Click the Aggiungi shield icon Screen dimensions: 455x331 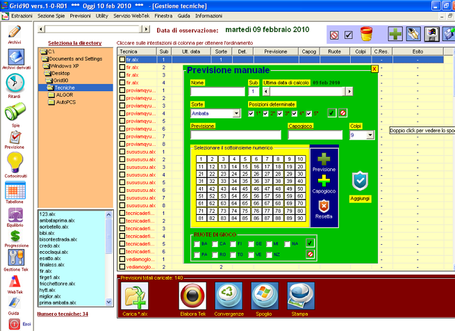click(x=360, y=181)
